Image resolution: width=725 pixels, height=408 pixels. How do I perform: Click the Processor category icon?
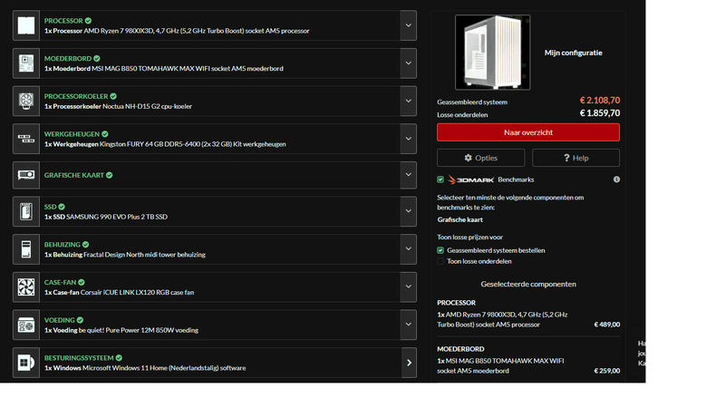(26, 25)
